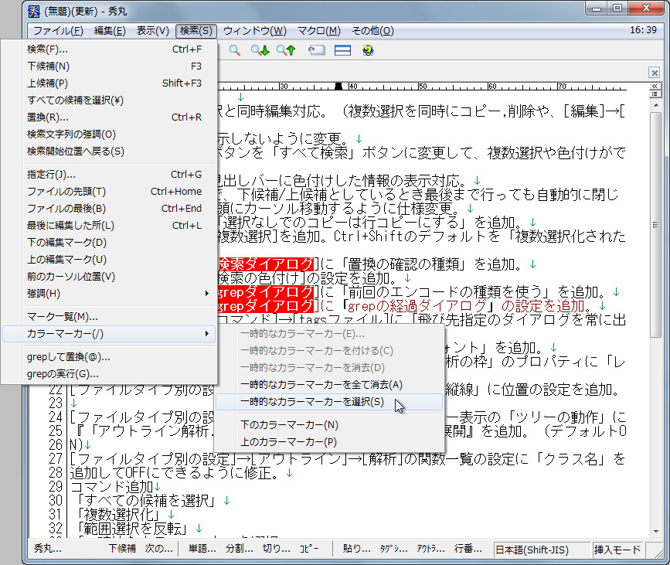The height and width of the screenshot is (565, 670).
Task: Choose 一時的なカラーマーカーを全て消去(A)
Action: 329,385
